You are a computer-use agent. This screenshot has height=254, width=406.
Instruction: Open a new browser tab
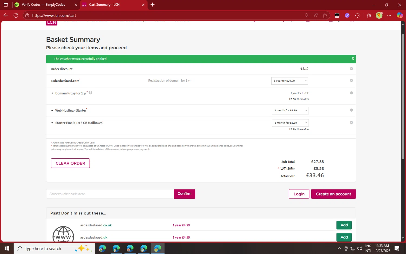pos(152,5)
